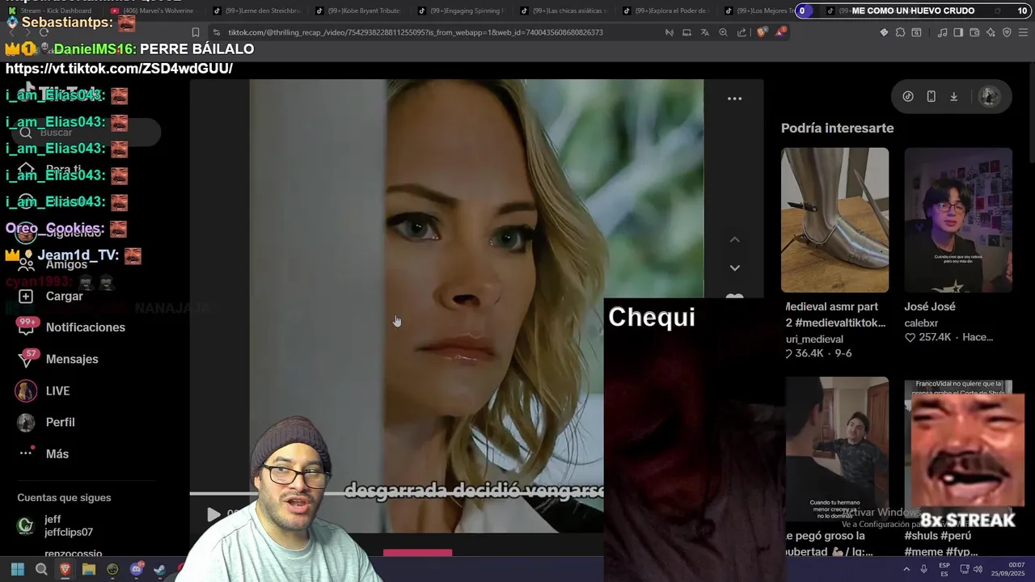Open the TikTok profile avatar menu
1035x582 pixels.
989,96
